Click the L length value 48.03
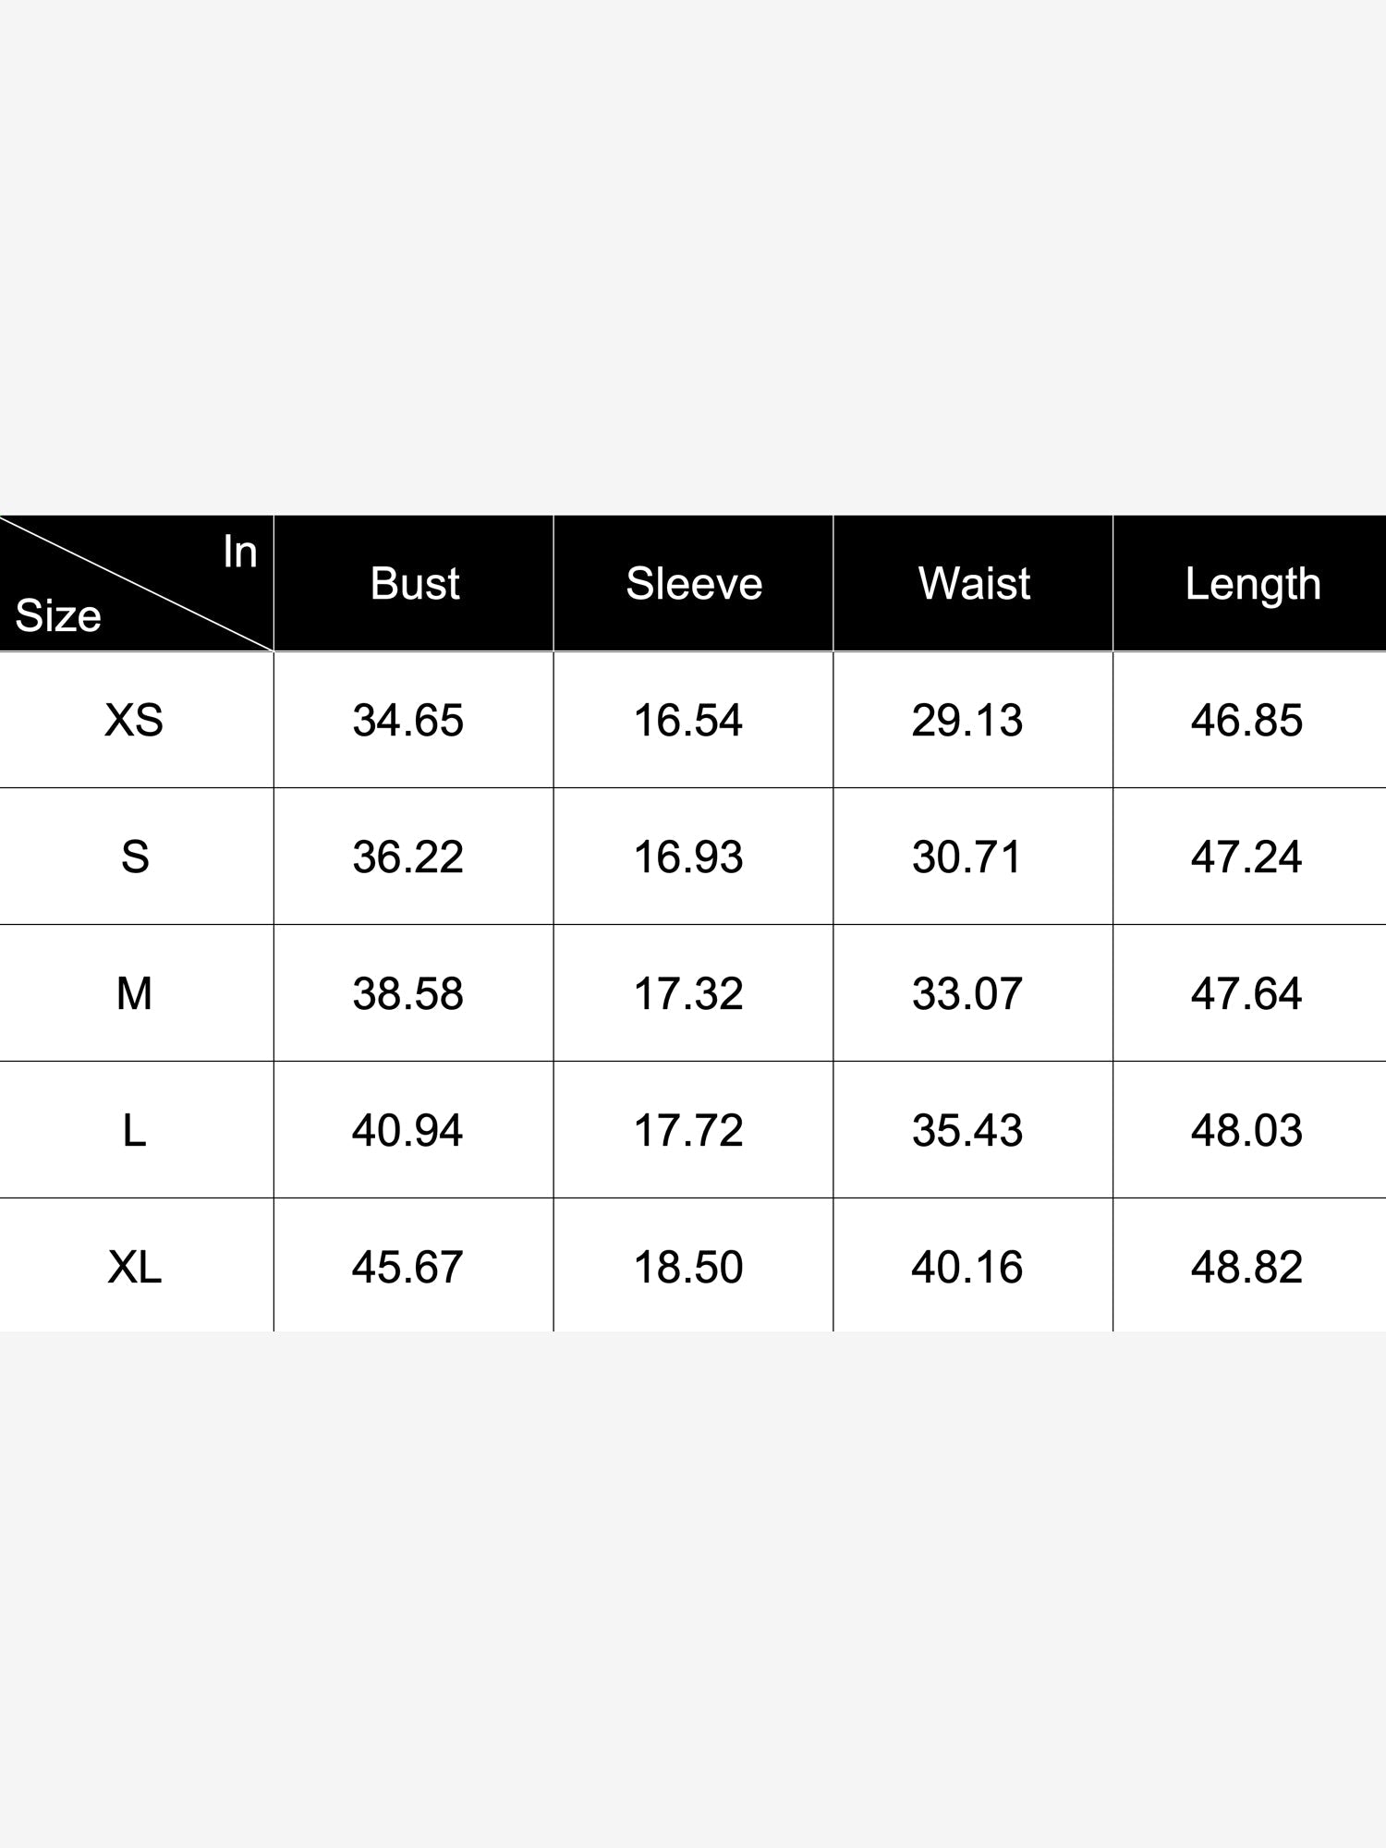1386x1848 pixels. point(1246,1130)
